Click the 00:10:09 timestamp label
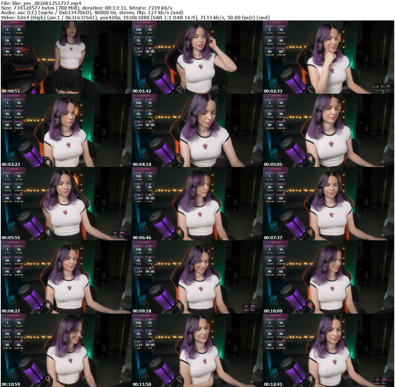Screen dimensions: 395x387 coord(273,311)
